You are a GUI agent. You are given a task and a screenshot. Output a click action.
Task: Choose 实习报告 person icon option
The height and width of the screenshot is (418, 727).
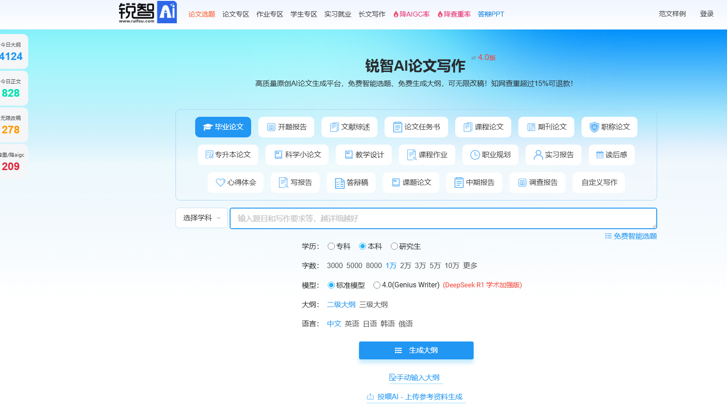[x=554, y=155]
